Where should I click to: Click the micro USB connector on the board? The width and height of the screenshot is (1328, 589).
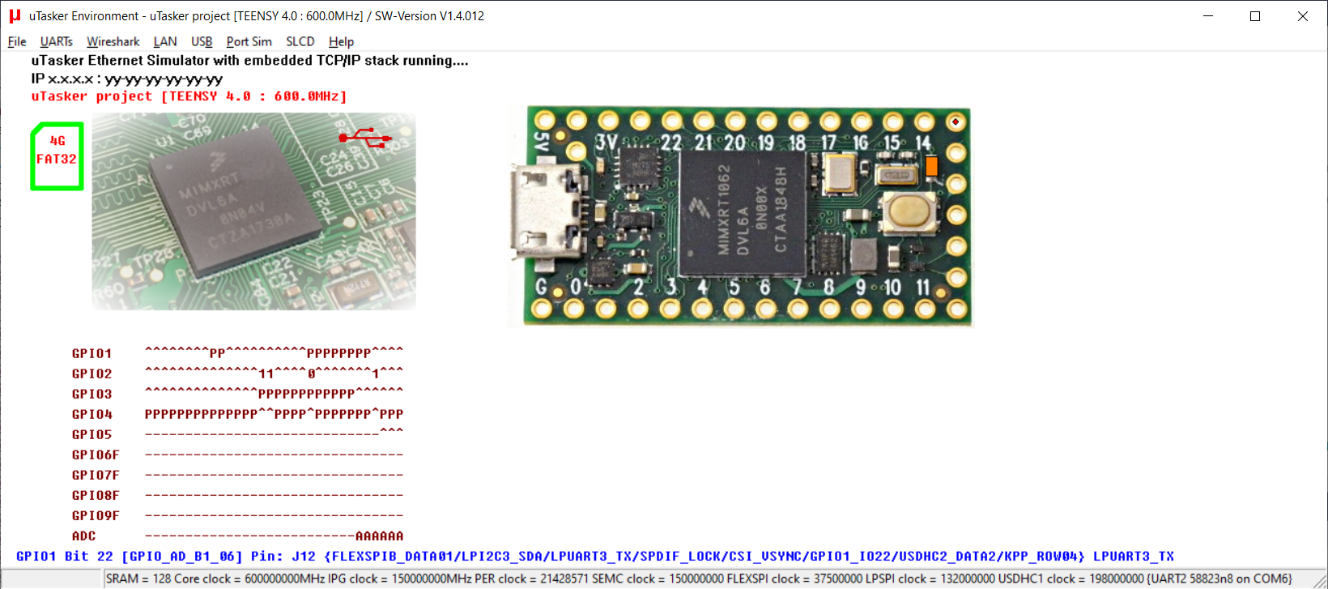coord(546,212)
